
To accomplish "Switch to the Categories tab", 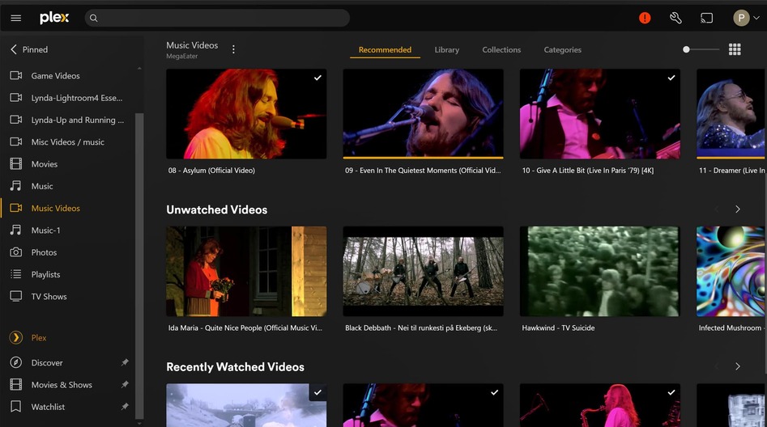I will click(563, 50).
